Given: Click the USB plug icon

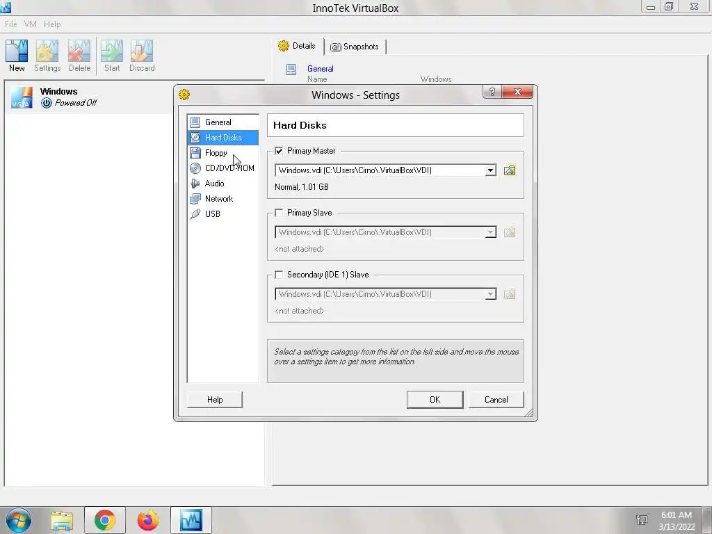Looking at the screenshot, I should pyautogui.click(x=195, y=214).
